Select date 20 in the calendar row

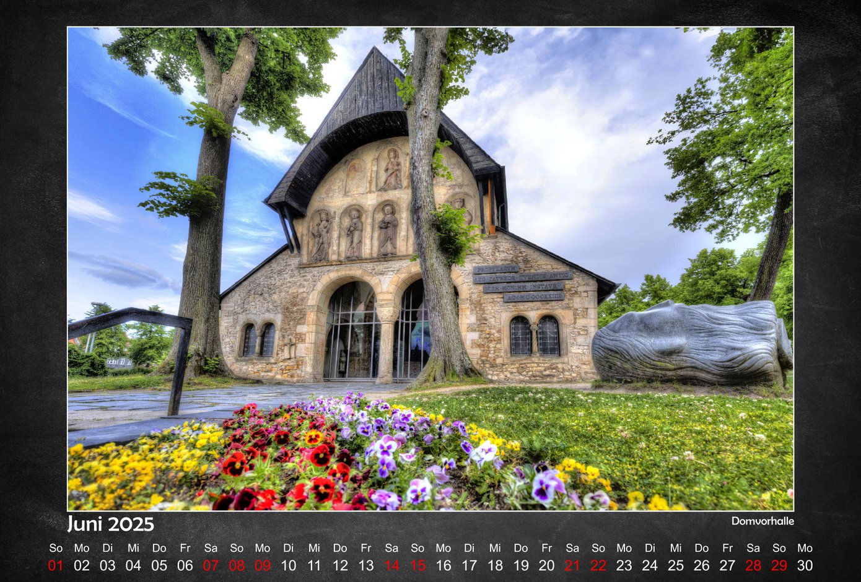[x=546, y=565]
